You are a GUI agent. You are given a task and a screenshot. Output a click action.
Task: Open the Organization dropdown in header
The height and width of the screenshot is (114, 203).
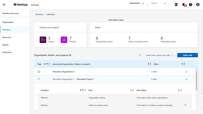(137, 3)
